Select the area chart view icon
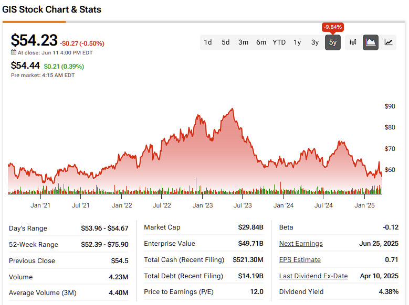Viewport: 409px width, 305px height. tap(371, 42)
